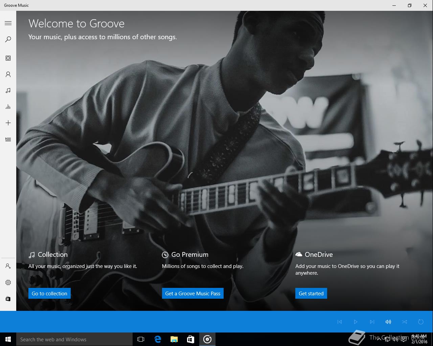
Task: Open File Explorer from taskbar
Action: tap(174, 339)
